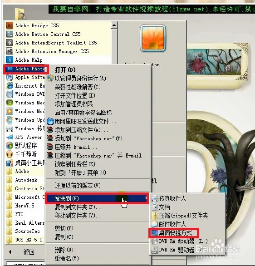Select 桌面快捷方式 in Send To submenu
The width and height of the screenshot is (255, 266).
(x=175, y=233)
